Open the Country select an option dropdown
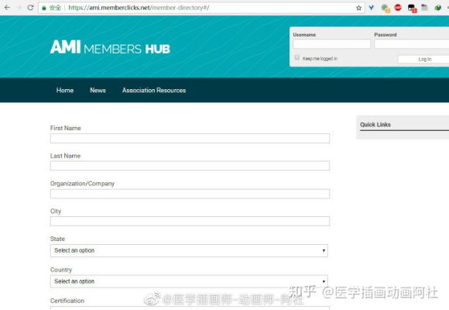The image size is (449, 310). 189,281
